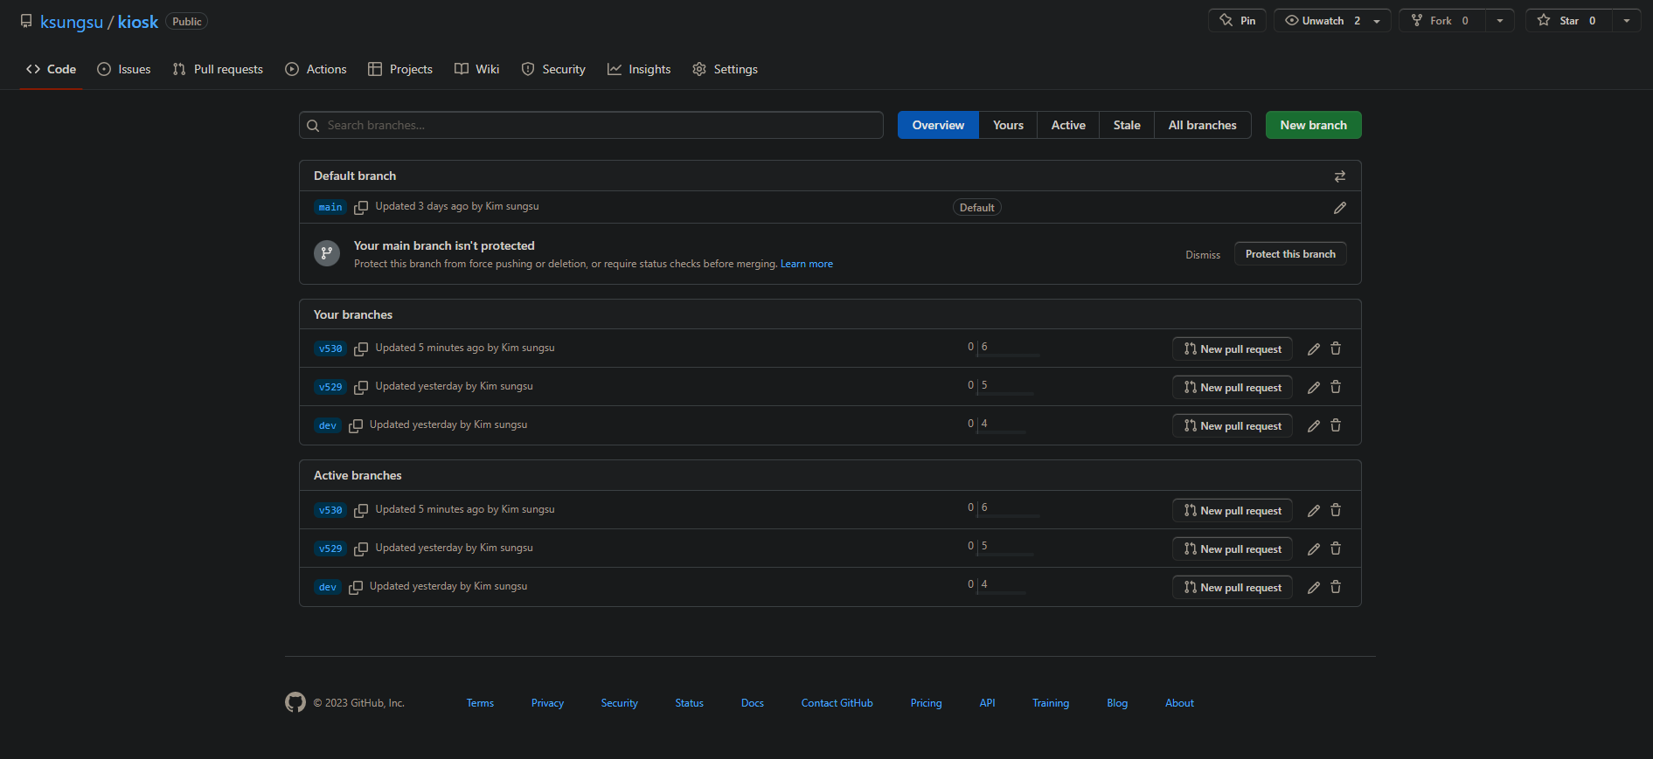The image size is (1653, 759).
Task: Go to the Issues tab
Action: tap(123, 69)
